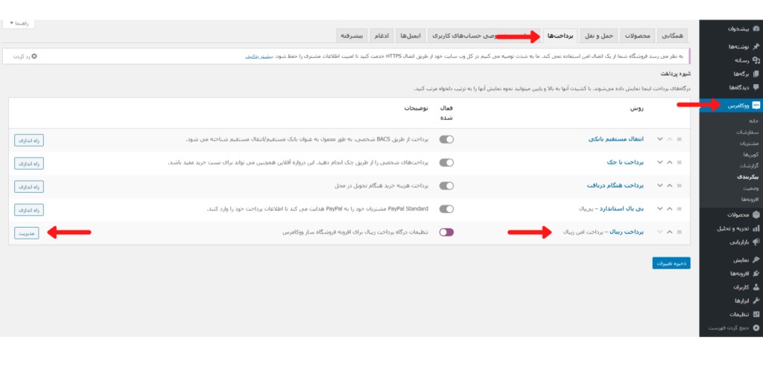Screen dimensions: 763x369
Task: Click the جمع کردن فهرست collapse menu icon
Action: click(756, 328)
